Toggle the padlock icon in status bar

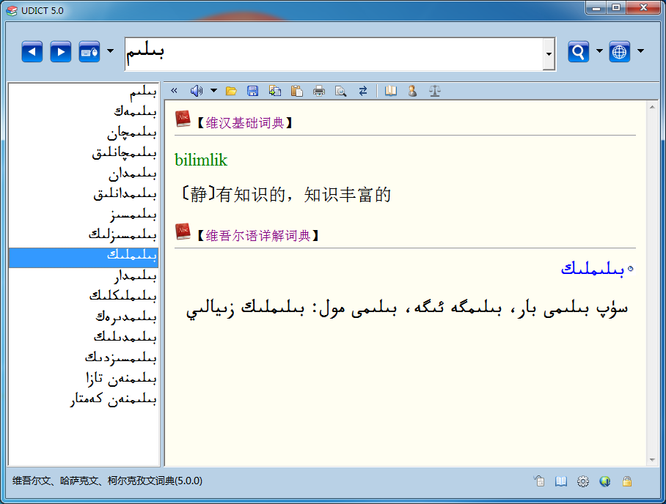coord(627,481)
